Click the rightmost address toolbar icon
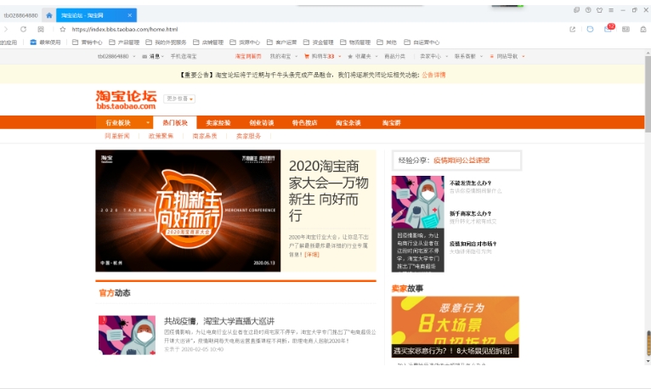 point(643,29)
